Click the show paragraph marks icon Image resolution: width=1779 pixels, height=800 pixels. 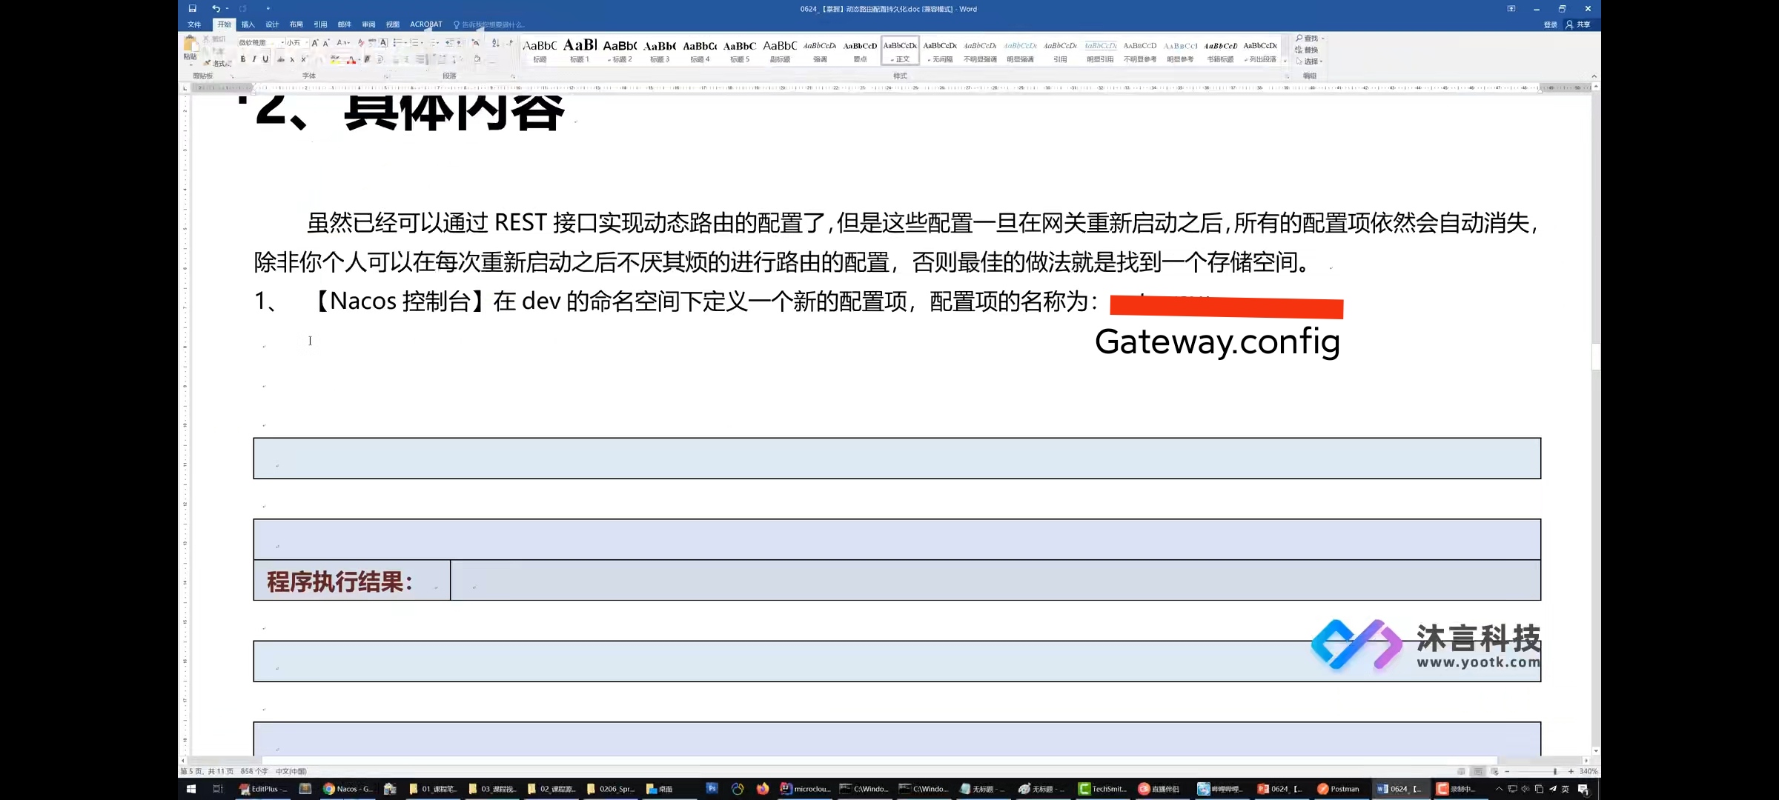(510, 43)
